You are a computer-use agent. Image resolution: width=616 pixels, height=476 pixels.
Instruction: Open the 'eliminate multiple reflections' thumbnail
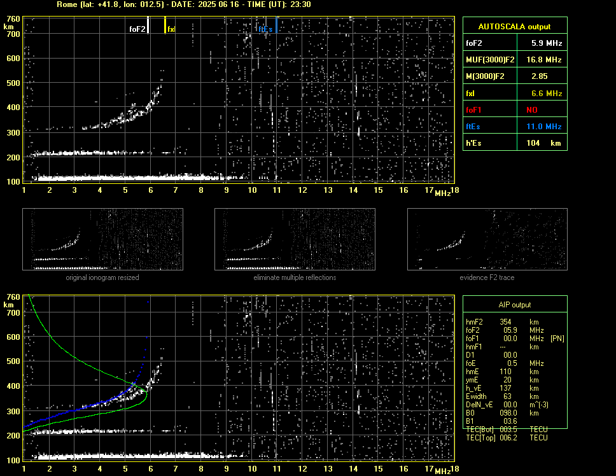point(295,239)
